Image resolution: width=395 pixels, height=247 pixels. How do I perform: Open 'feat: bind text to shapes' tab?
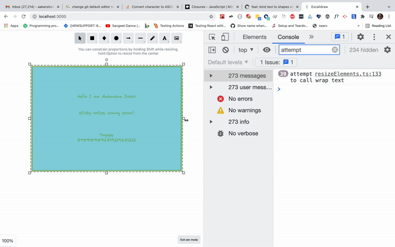click(x=271, y=7)
